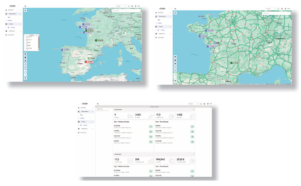The height and width of the screenshot is (186, 301).
Task: Toggle fullscreen icon in traffic map header
Action: pos(278,9)
